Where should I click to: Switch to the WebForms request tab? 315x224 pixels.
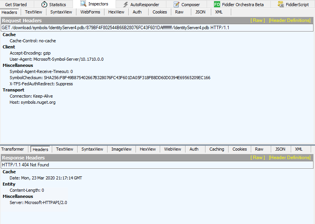click(90, 12)
